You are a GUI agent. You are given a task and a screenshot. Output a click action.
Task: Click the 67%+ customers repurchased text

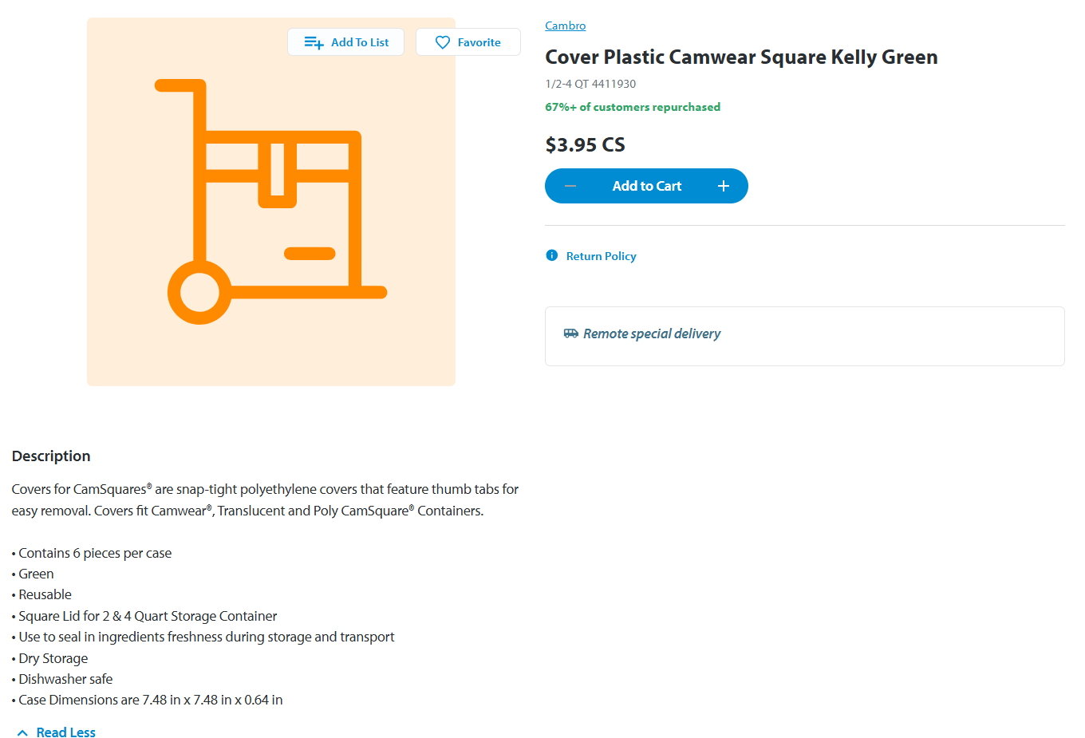pyautogui.click(x=632, y=107)
